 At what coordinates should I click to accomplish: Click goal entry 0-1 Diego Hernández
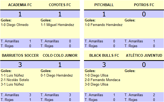(x=57, y=76)
